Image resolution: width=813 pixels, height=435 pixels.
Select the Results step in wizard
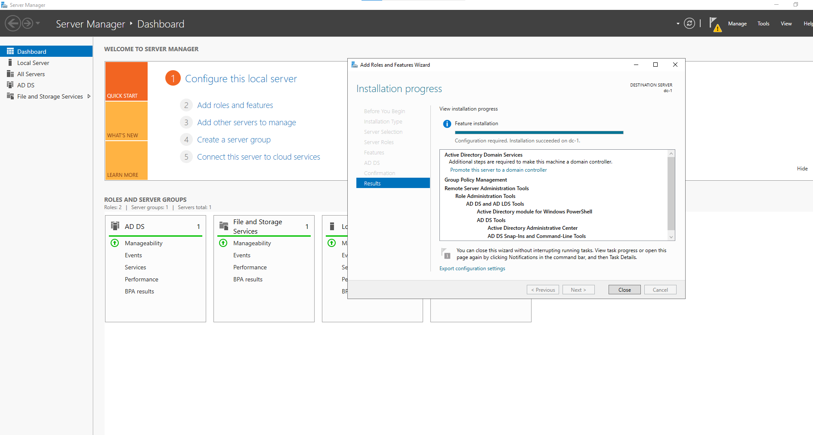(x=393, y=183)
